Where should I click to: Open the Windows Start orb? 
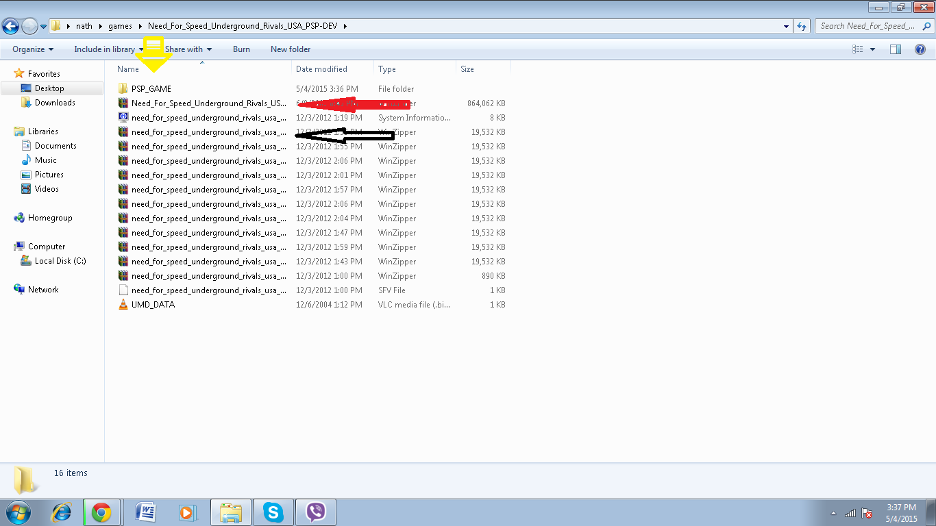pyautogui.click(x=19, y=512)
